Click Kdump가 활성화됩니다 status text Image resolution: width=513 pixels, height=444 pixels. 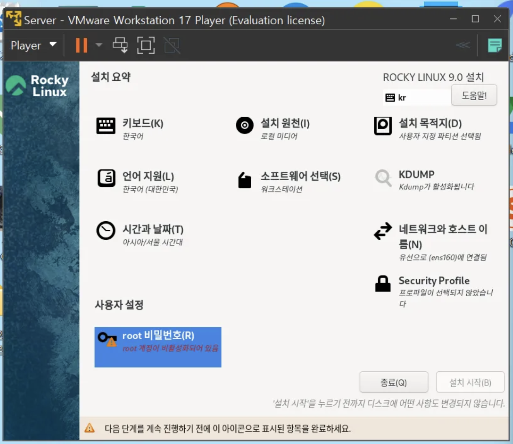click(x=436, y=187)
